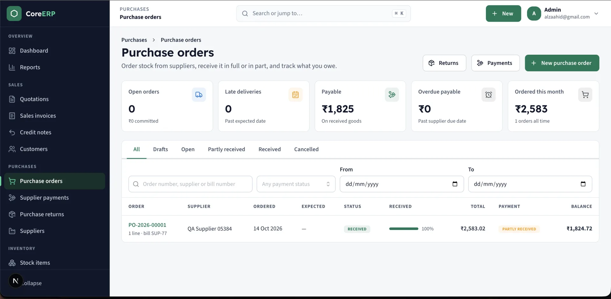Click the CoreERP logo icon
611x299 pixels.
(x=14, y=14)
